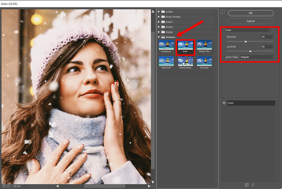Expand the Distort filter category

pos(159,22)
